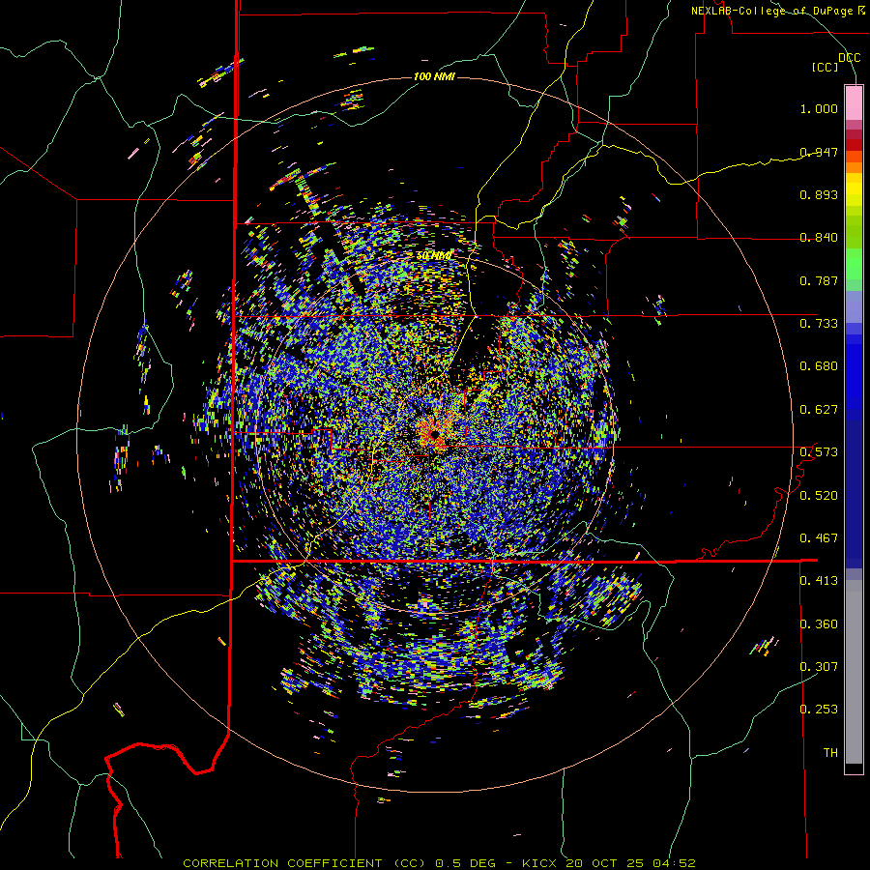The height and width of the screenshot is (870, 870).
Task: Click the 0.573 legend value
Action: click(x=819, y=452)
